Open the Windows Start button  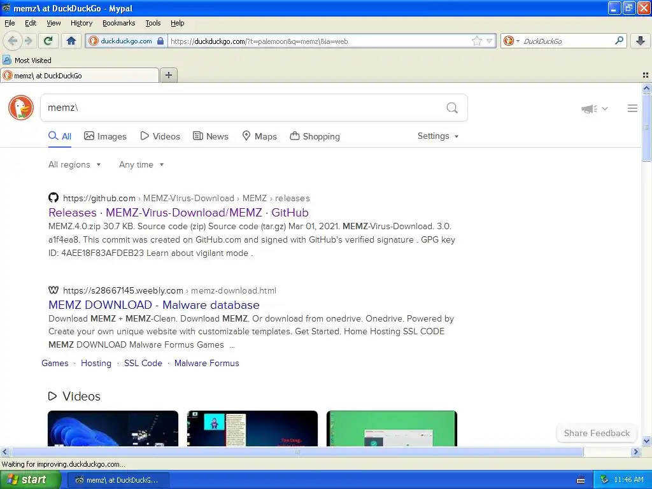[x=31, y=480]
